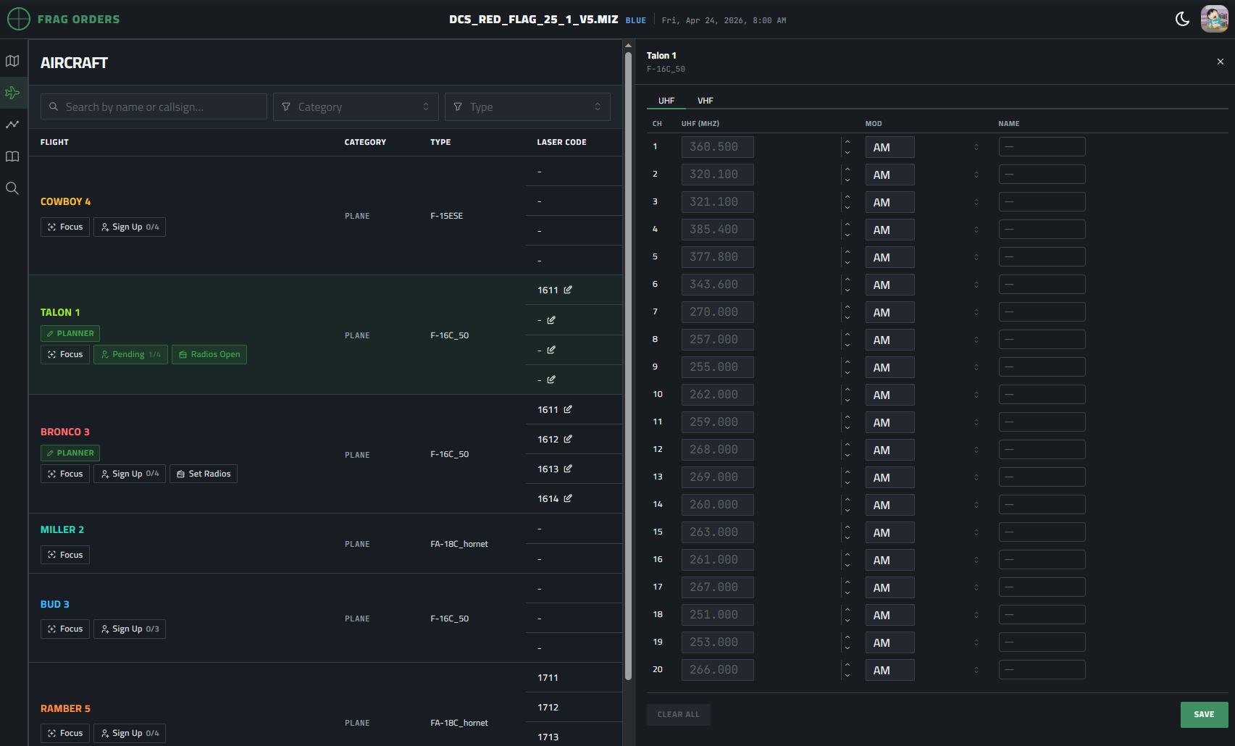Screen dimensions: 1235x746
Task: Close the Talon 1 radio panel
Action: (1221, 62)
